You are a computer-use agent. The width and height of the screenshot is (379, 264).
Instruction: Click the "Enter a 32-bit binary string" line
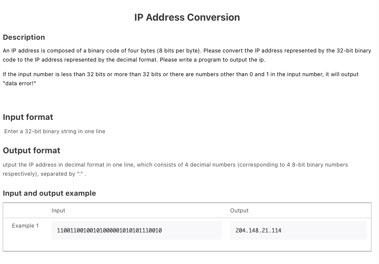(x=55, y=131)
